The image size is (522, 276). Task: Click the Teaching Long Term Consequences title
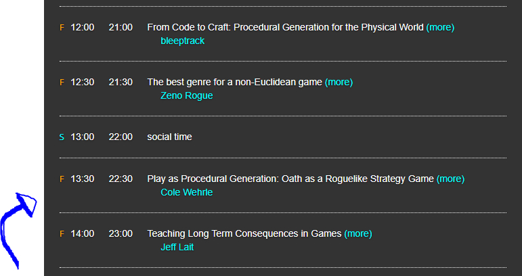point(244,234)
